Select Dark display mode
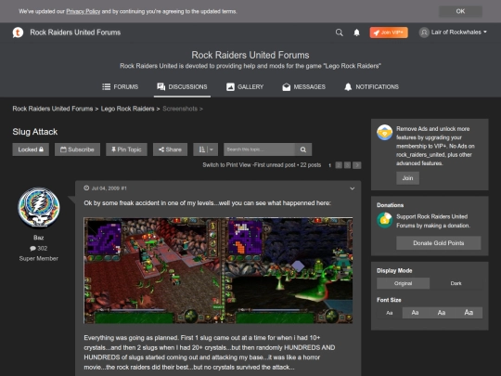 pyautogui.click(x=456, y=283)
